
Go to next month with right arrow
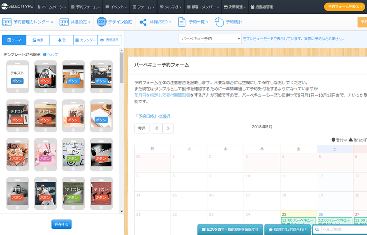coord(168,129)
